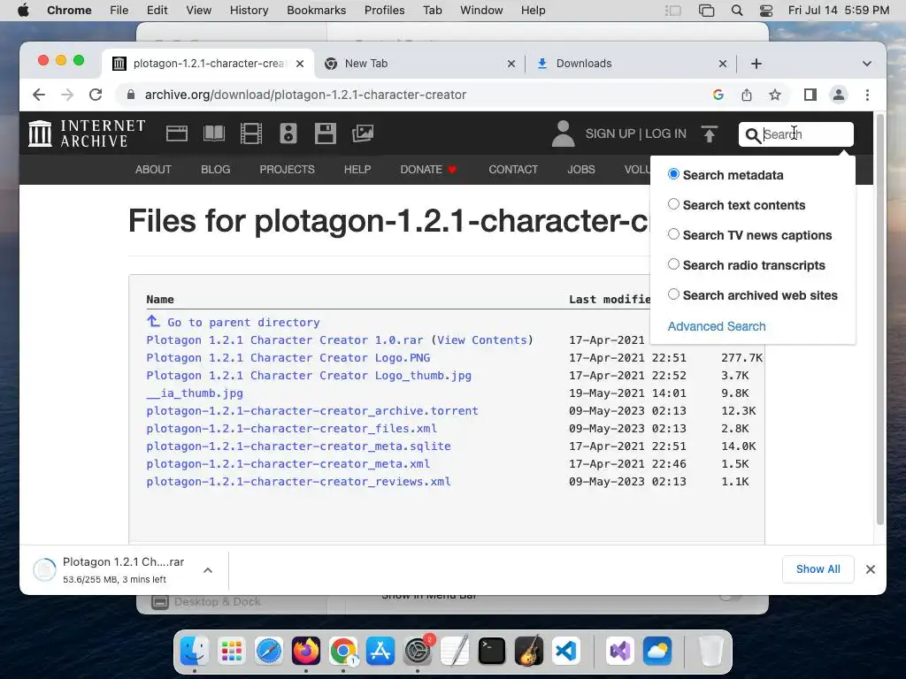Open the Video (film strip) icon
906x679 pixels.
[251, 134]
